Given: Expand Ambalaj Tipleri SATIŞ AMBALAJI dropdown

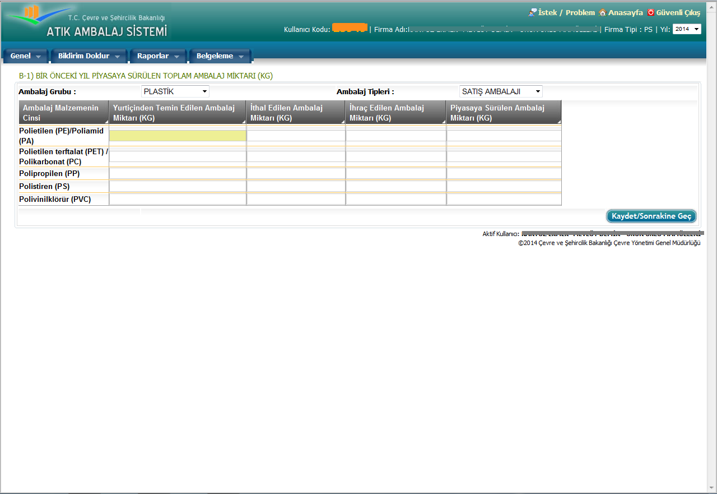Looking at the screenshot, I should (501, 91).
